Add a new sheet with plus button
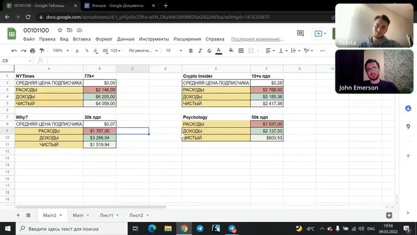The image size is (417, 235). tap(18, 215)
